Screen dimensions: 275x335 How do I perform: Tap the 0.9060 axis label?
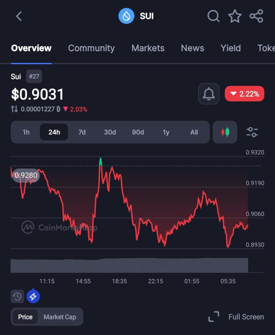(255, 214)
